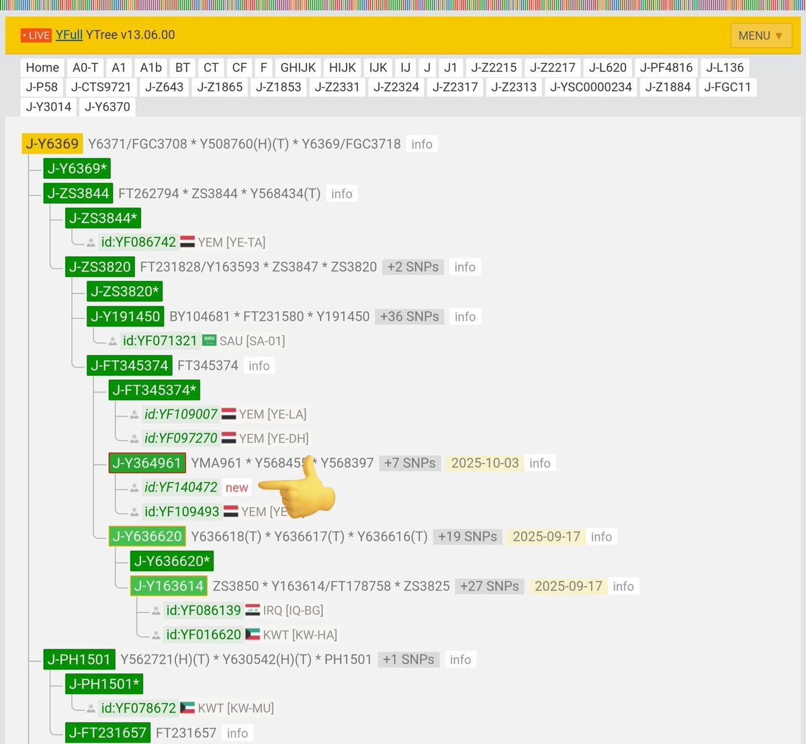Click person icon beside YF086742

click(91, 243)
